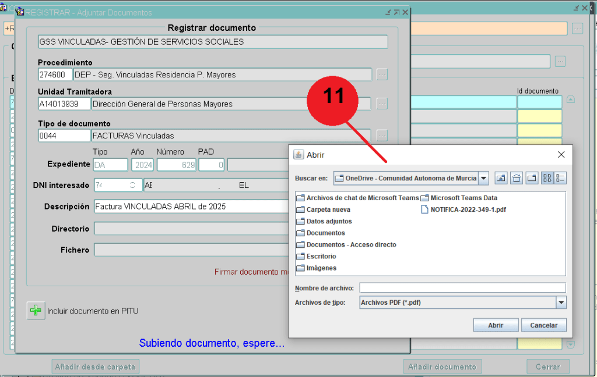The image size is (597, 377).
Task: Click the green plus icon for PITU
Action: (x=36, y=311)
